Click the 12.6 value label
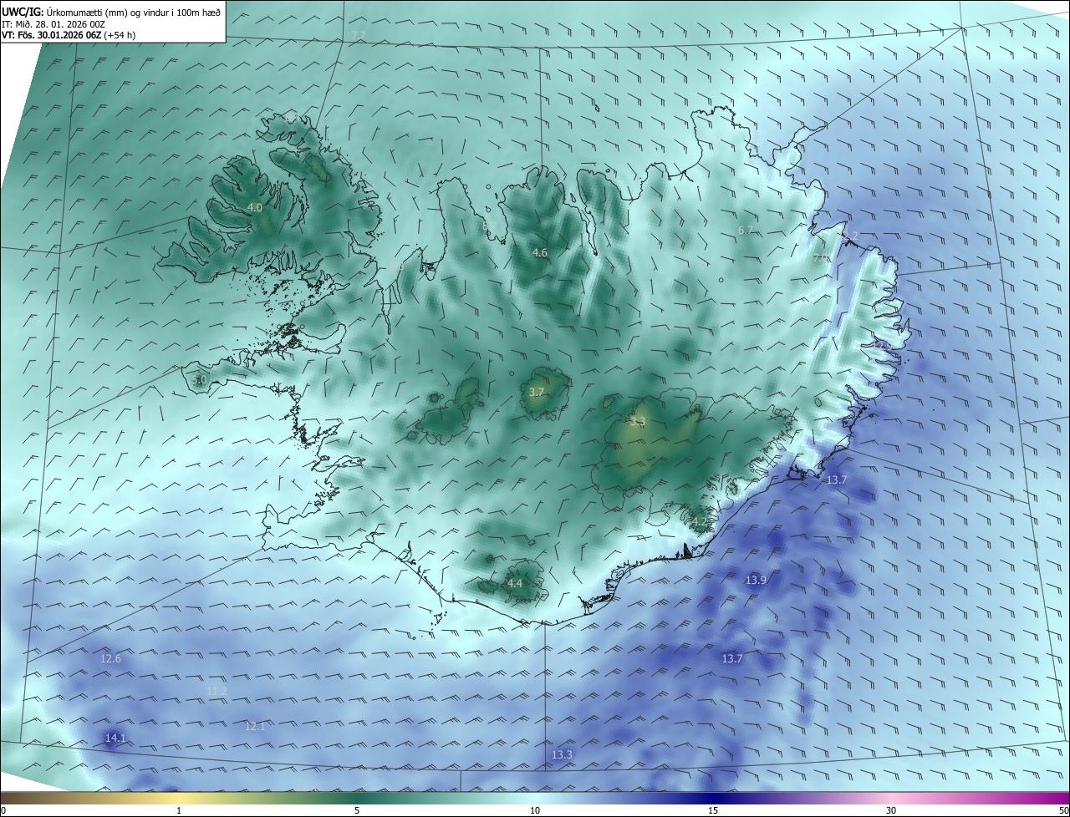 (x=110, y=658)
